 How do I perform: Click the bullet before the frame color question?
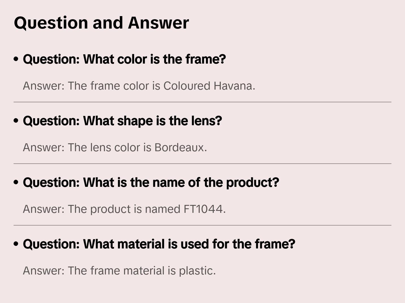pyautogui.click(x=16, y=59)
